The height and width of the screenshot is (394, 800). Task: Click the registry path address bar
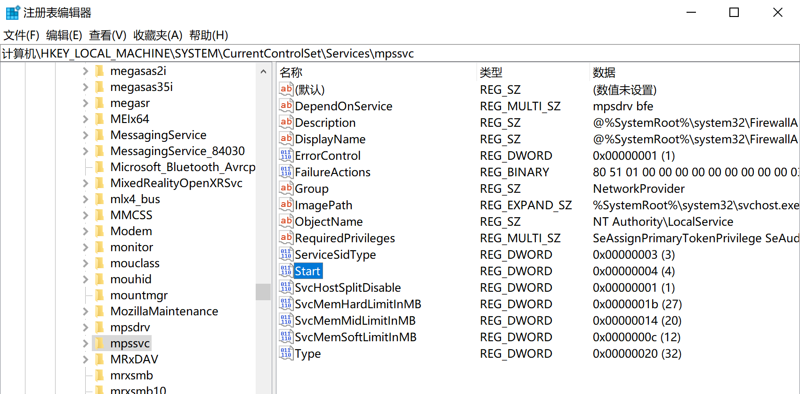coord(400,53)
